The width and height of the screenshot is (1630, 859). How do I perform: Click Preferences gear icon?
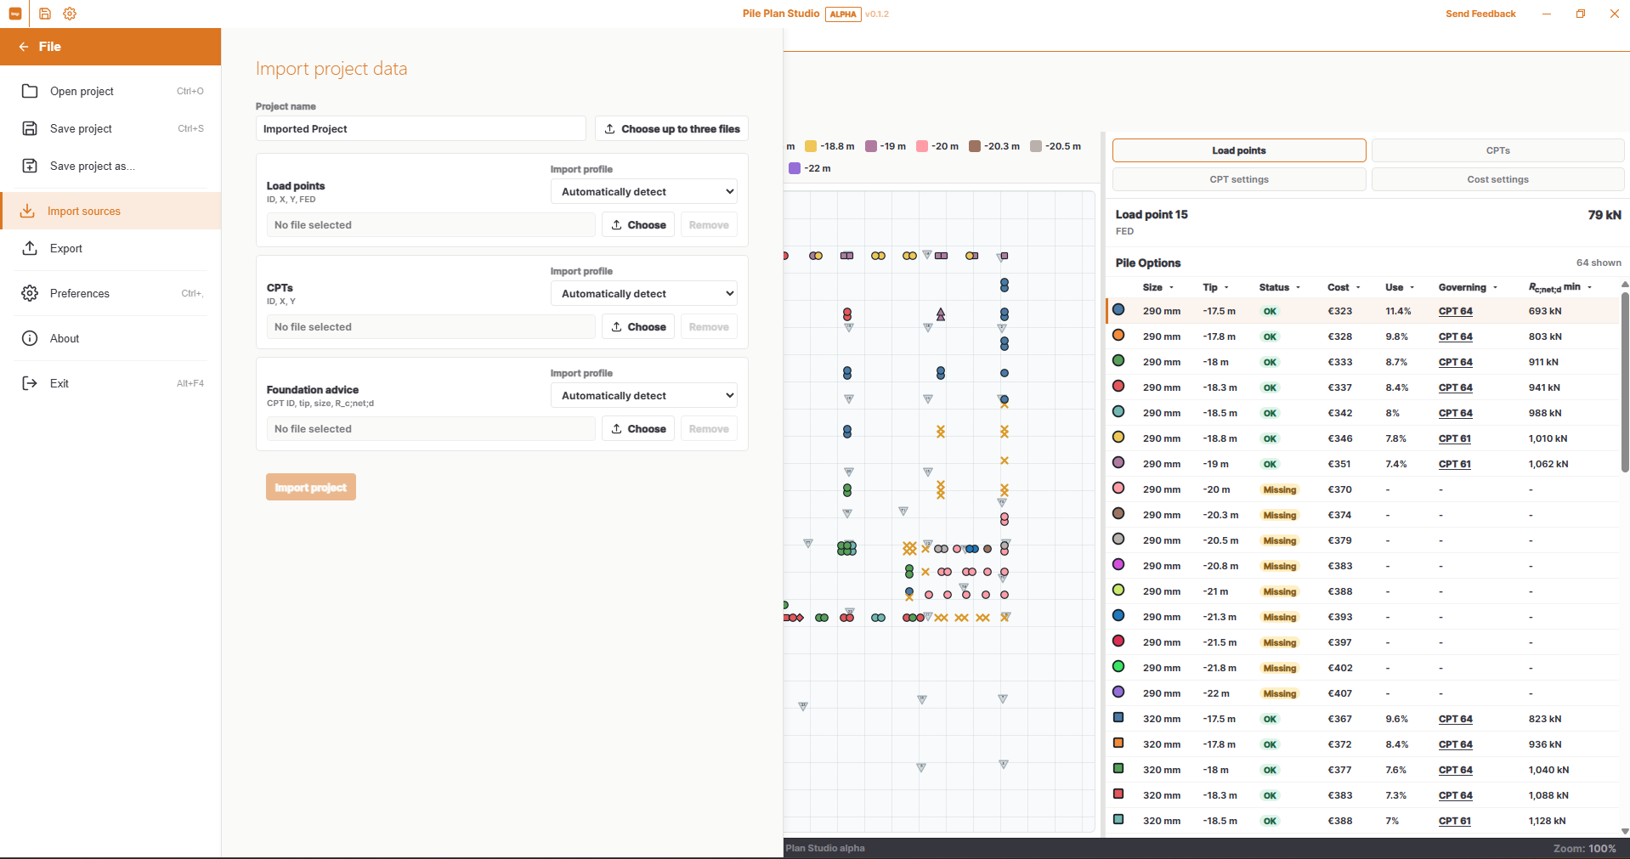click(30, 293)
